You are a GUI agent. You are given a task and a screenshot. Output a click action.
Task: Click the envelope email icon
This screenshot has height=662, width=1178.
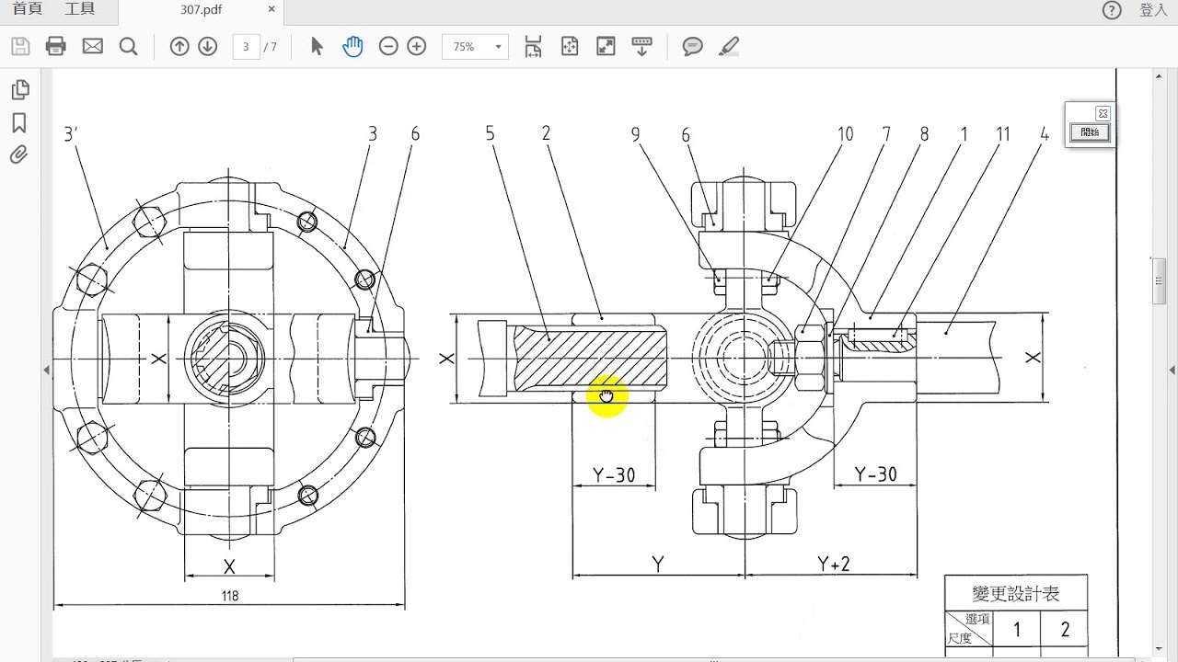pyautogui.click(x=93, y=46)
